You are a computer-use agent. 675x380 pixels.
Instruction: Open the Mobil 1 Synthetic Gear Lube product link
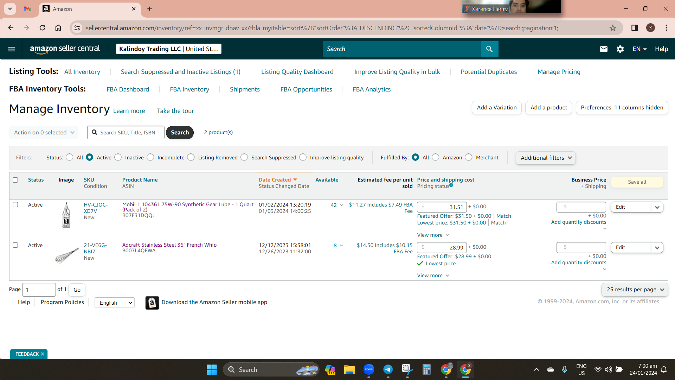click(188, 207)
